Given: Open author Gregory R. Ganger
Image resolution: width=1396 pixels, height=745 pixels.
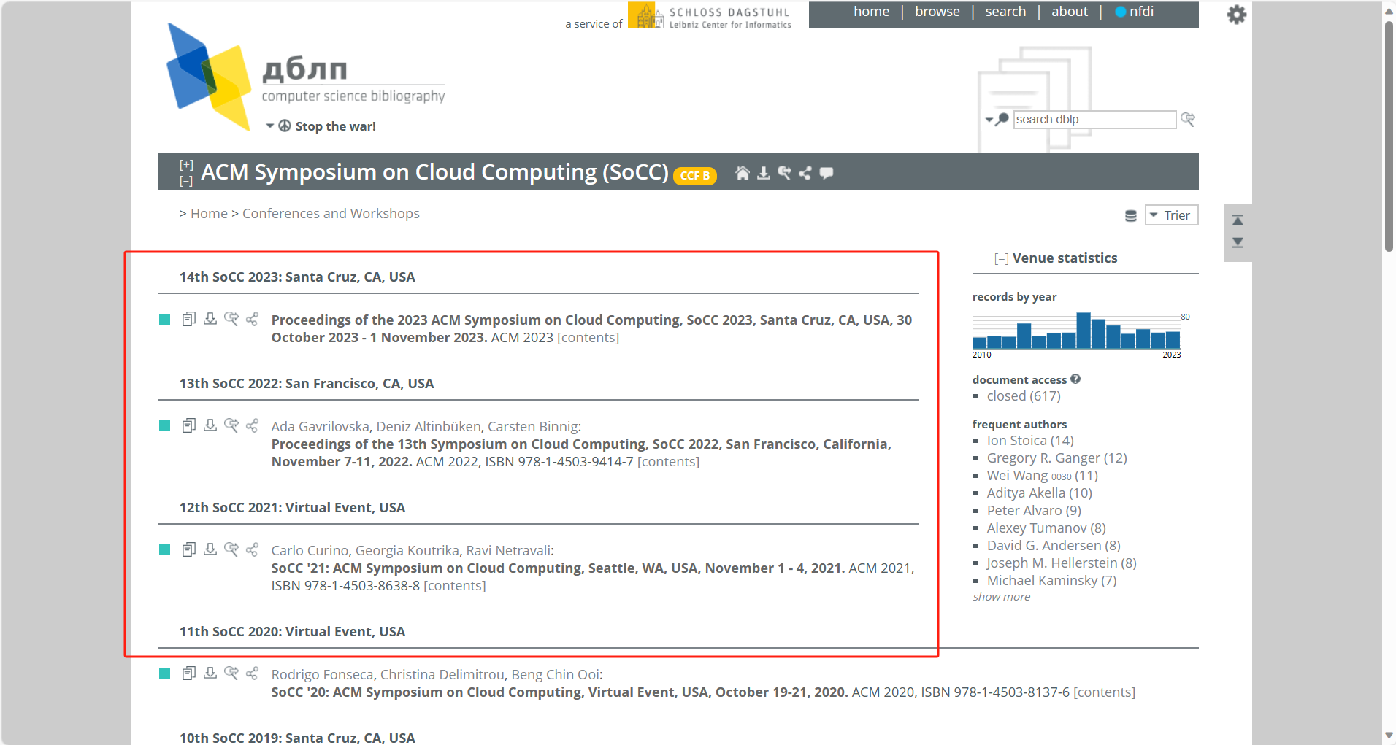Looking at the screenshot, I should tap(1043, 458).
